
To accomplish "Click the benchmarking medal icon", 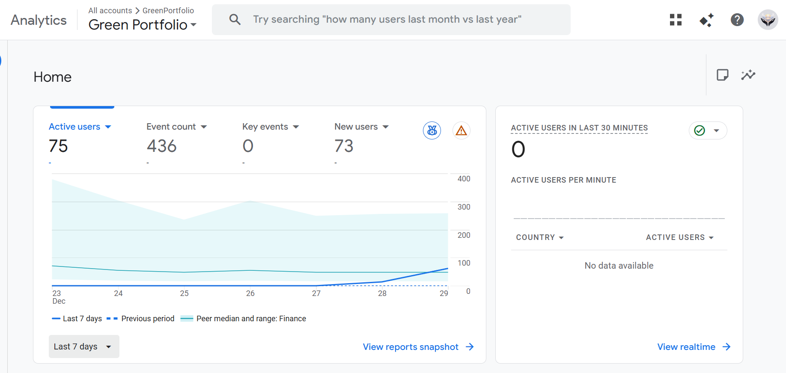I will pos(432,130).
